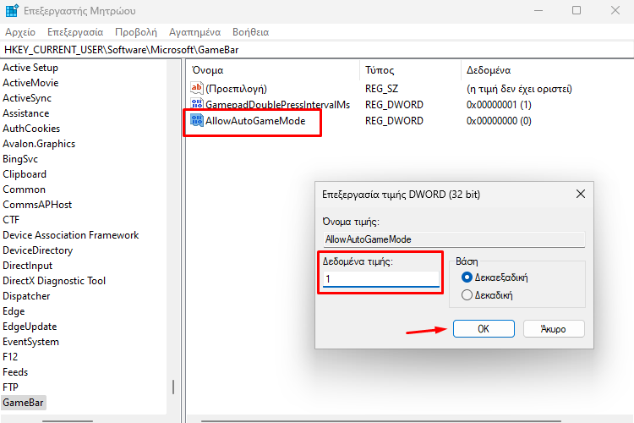The width and height of the screenshot is (634, 423).
Task: Click the values pane horizontal scrollbar
Action: pos(381,421)
